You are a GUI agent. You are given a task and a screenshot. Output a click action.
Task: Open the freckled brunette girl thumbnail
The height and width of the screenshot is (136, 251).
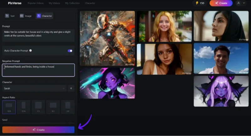point(164,59)
